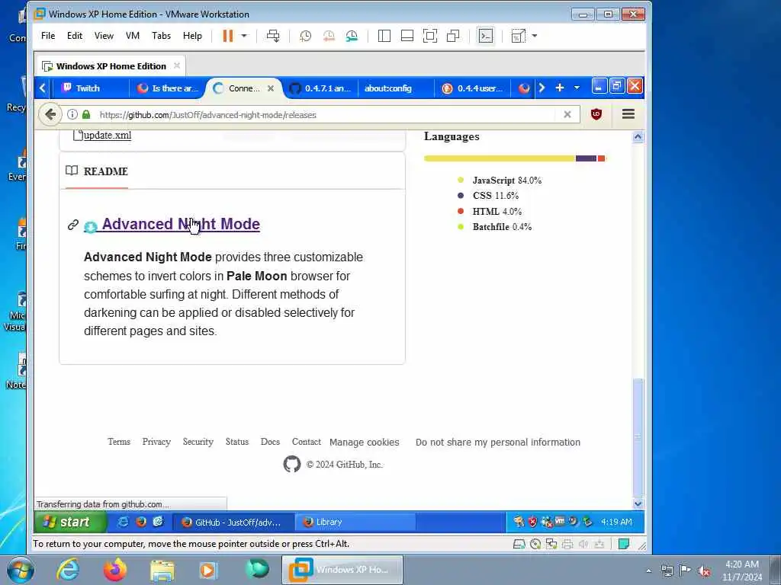This screenshot has height=585, width=781.
Task: Open the View menu in VMware
Action: click(104, 36)
